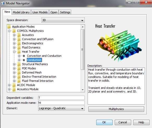
Task: Select the AC/DC Module tree row
Action: click(x=26, y=85)
